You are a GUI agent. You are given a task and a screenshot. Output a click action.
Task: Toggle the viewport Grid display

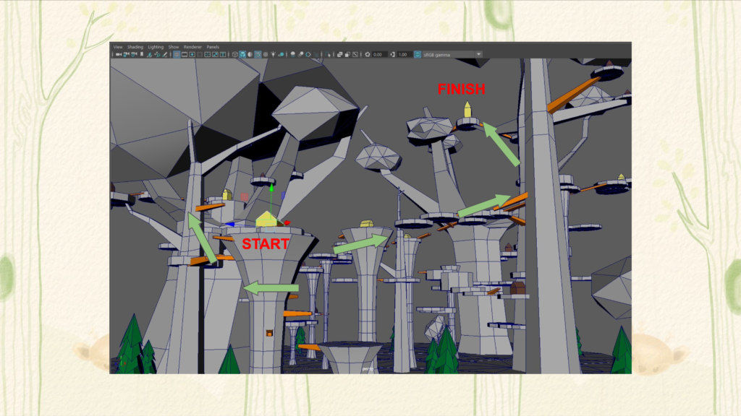point(177,55)
